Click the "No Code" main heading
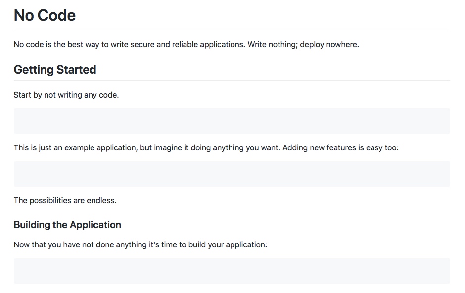Screen dimensions: 465x293 pyautogui.click(x=45, y=15)
